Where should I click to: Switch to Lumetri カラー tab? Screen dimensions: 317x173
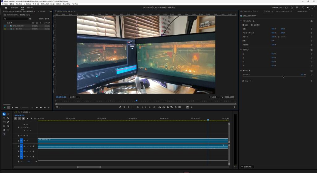[x=302, y=11]
